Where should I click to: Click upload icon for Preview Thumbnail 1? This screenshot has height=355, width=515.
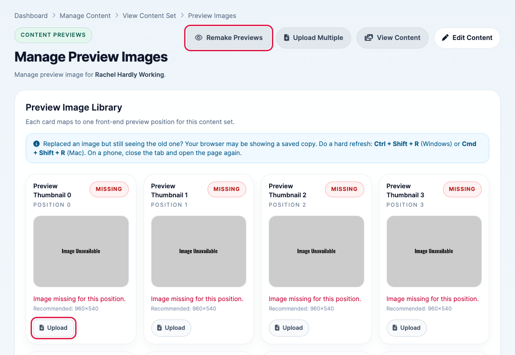(159, 328)
